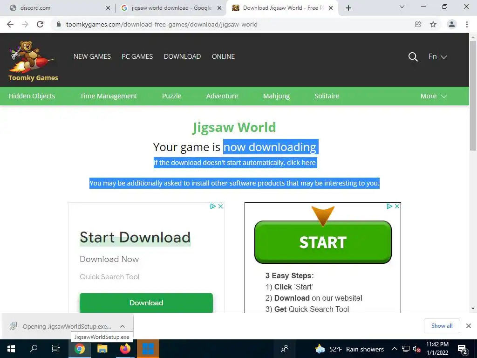Open the notification center icon

coord(463,349)
